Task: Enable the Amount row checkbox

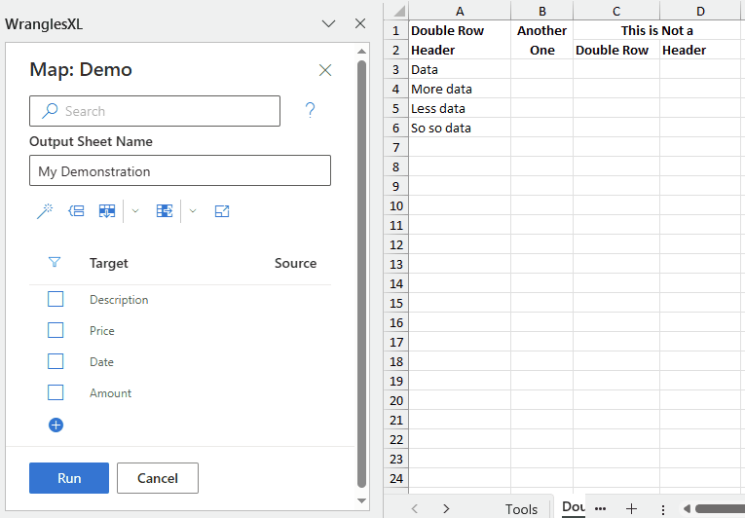Action: tap(56, 392)
